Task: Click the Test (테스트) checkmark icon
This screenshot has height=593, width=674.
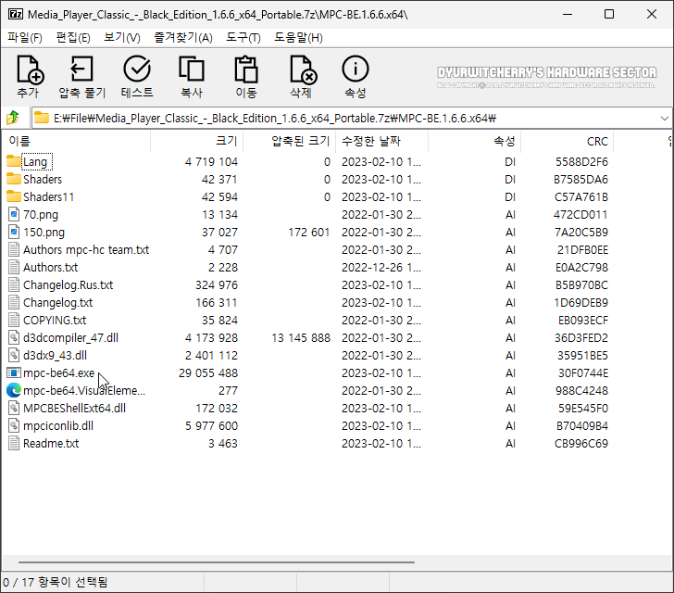Action: 137,69
